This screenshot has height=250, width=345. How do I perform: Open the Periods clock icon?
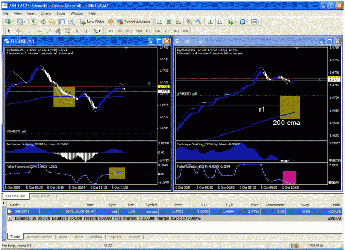coord(242,22)
